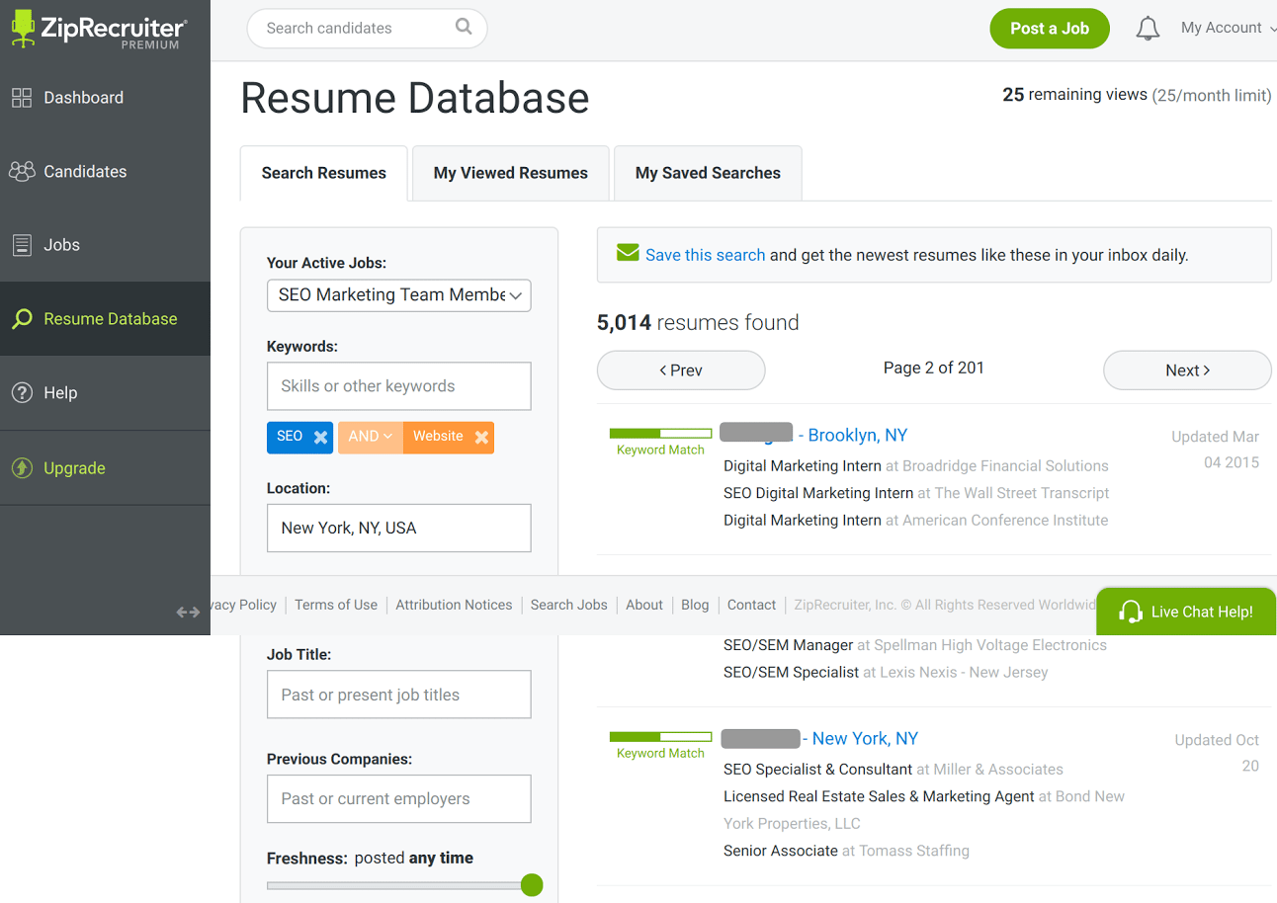This screenshot has height=903, width=1277.
Task: Go to Candidates in the sidebar
Action: (105, 171)
